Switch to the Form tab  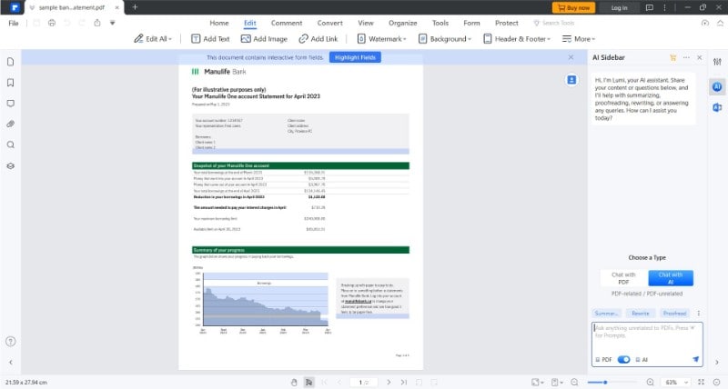coord(471,23)
